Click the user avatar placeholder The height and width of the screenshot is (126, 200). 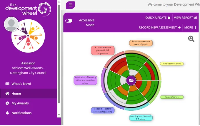point(11,24)
